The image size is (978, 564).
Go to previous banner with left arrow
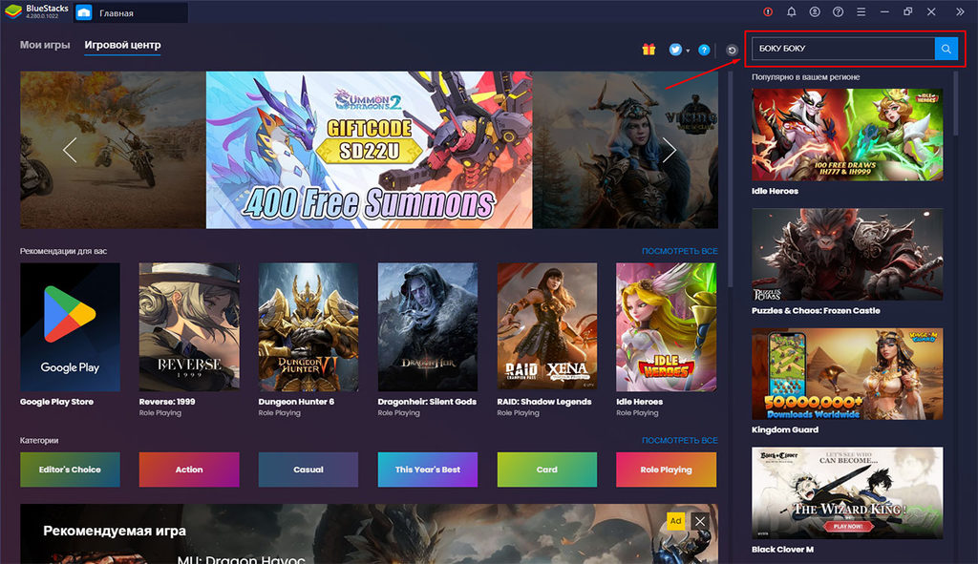tap(70, 150)
